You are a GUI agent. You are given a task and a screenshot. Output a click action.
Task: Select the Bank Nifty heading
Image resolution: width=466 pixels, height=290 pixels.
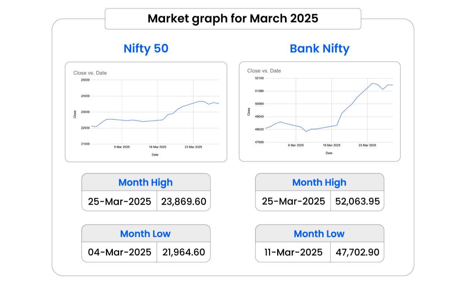pos(320,49)
